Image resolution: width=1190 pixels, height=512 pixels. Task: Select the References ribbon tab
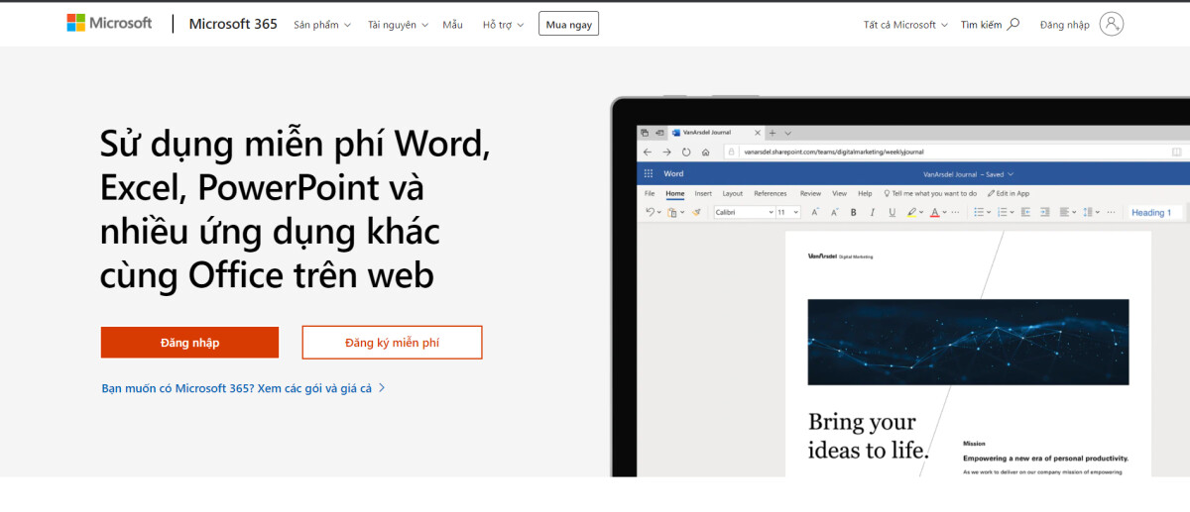click(x=771, y=193)
